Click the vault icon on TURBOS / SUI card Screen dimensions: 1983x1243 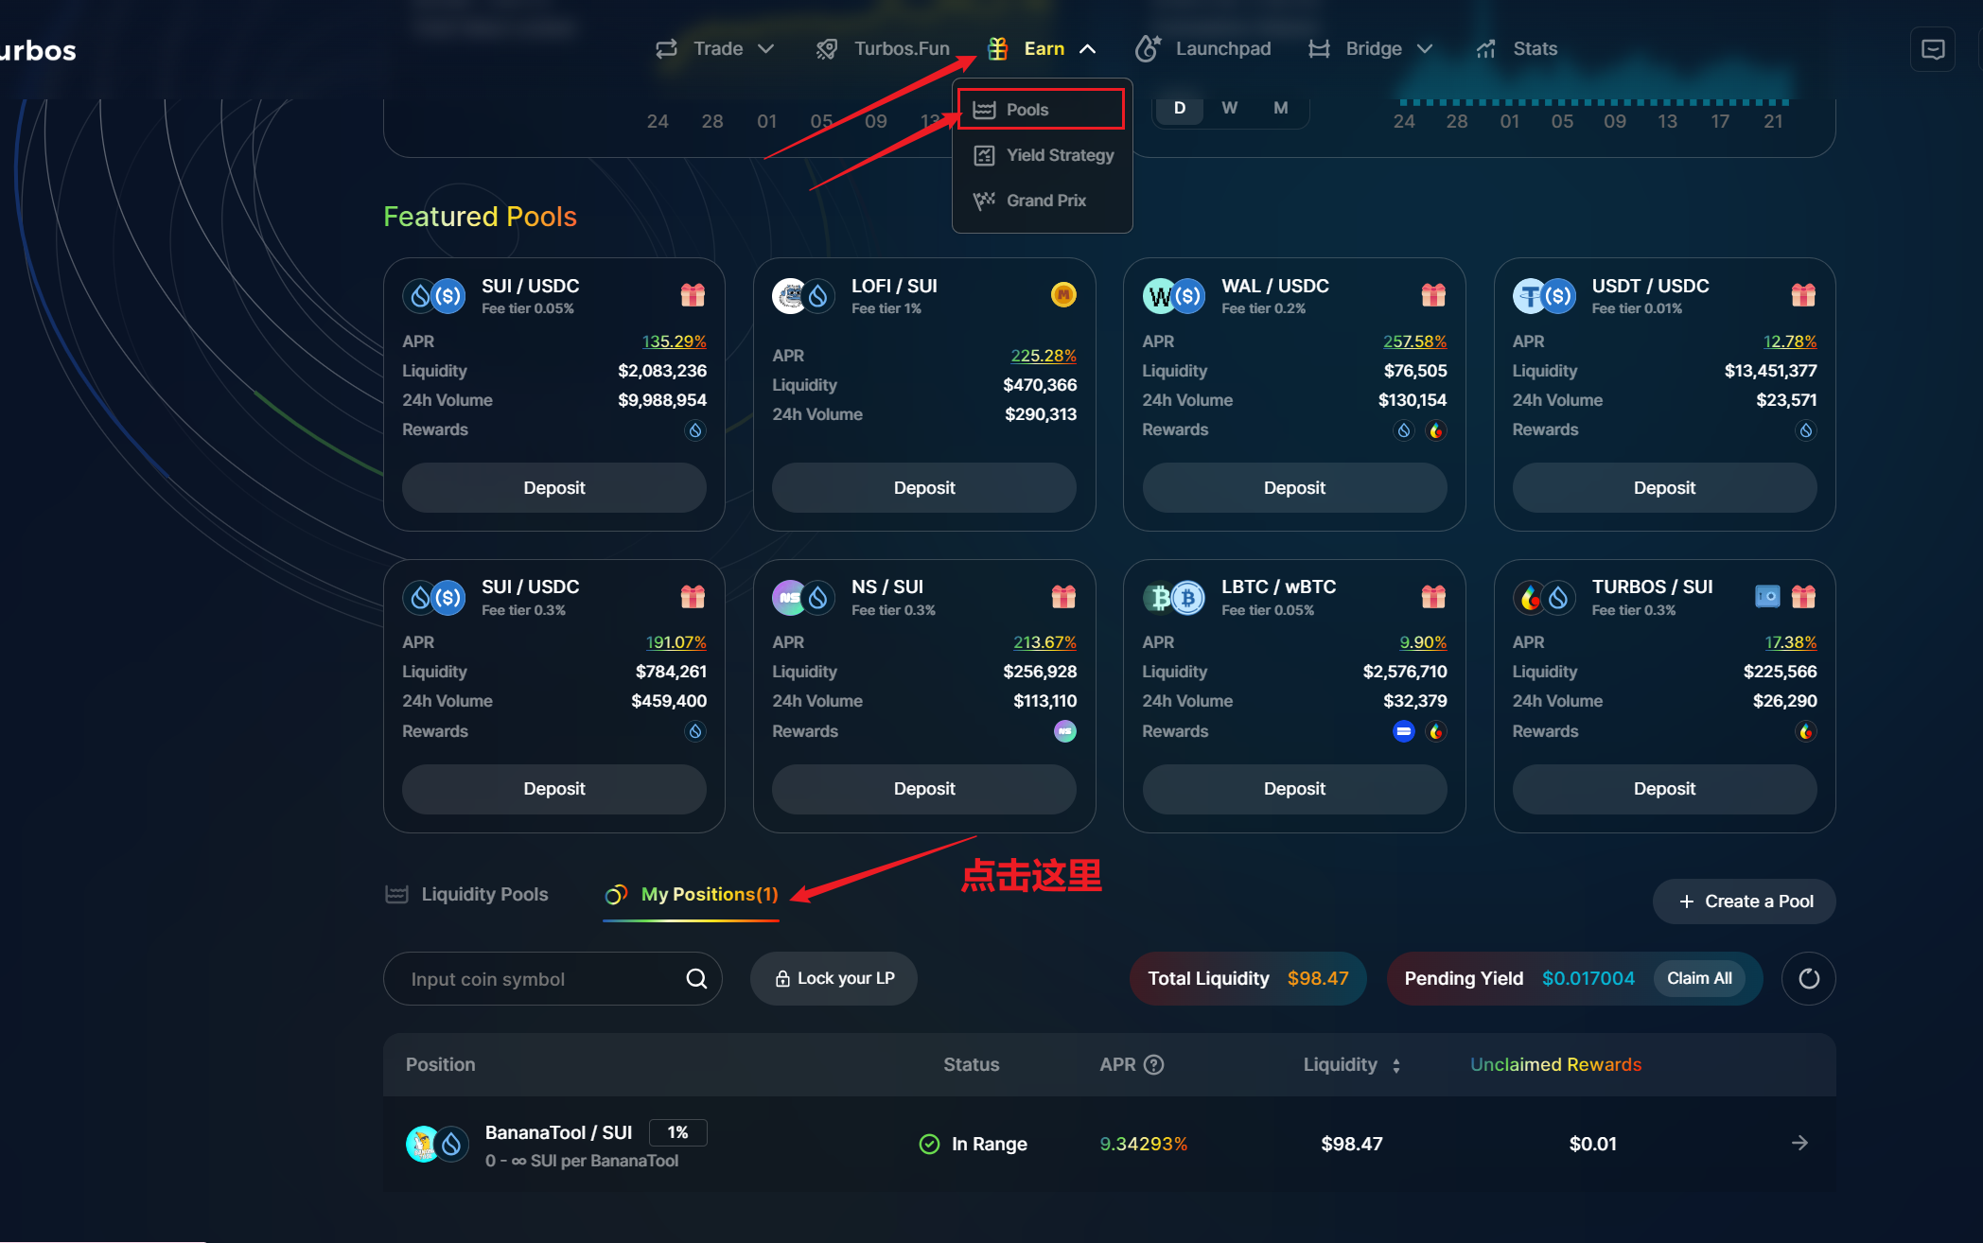tap(1766, 596)
